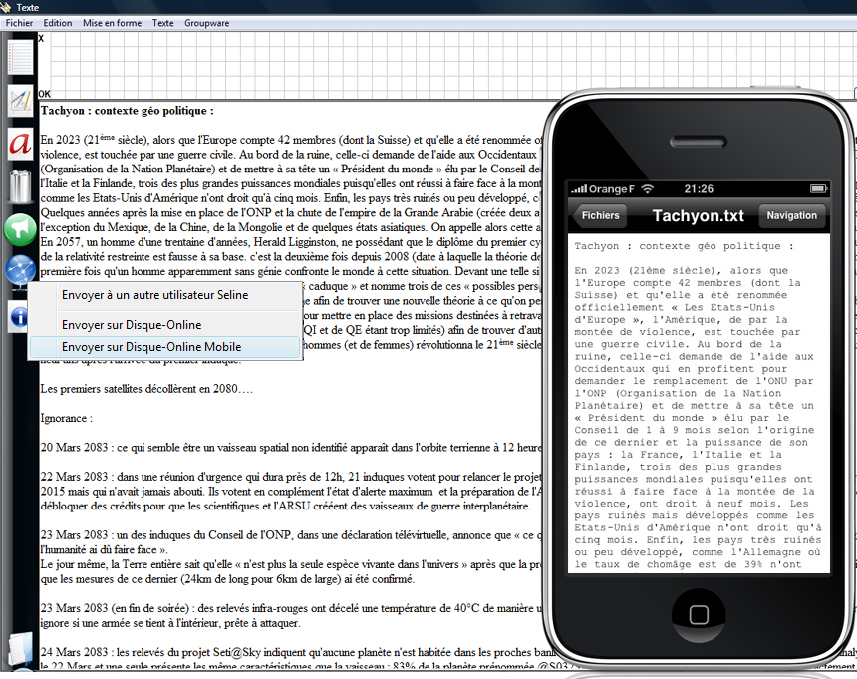Open the red letter 'a' font tool
Image resolution: width=857 pixels, height=679 pixels.
(20, 143)
